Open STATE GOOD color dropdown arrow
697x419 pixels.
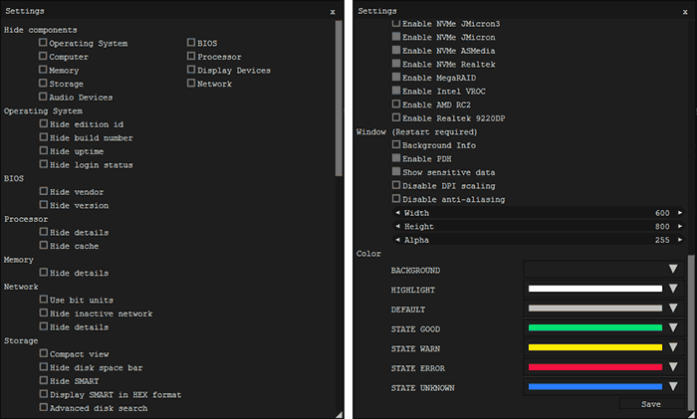click(673, 327)
